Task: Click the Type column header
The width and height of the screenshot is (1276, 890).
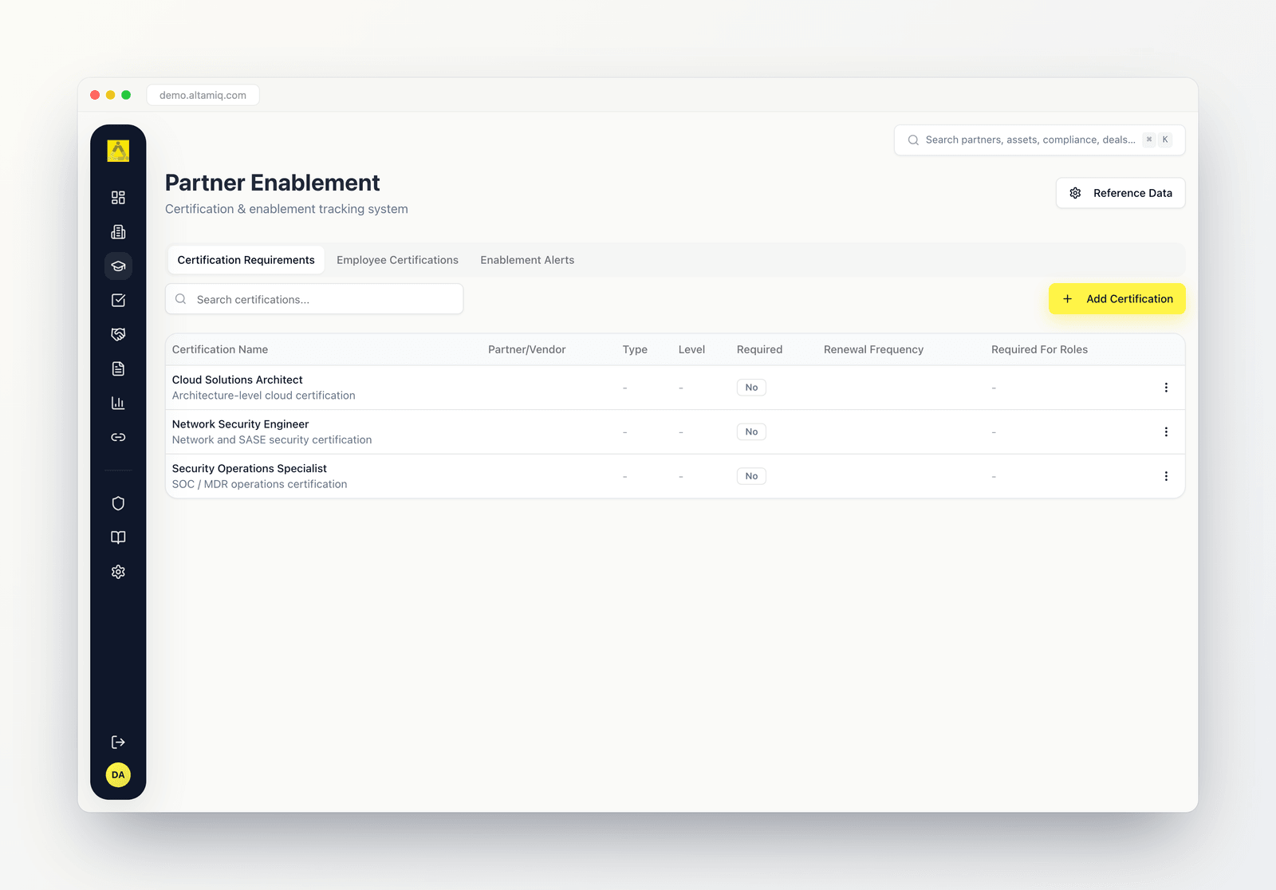Action: click(635, 349)
